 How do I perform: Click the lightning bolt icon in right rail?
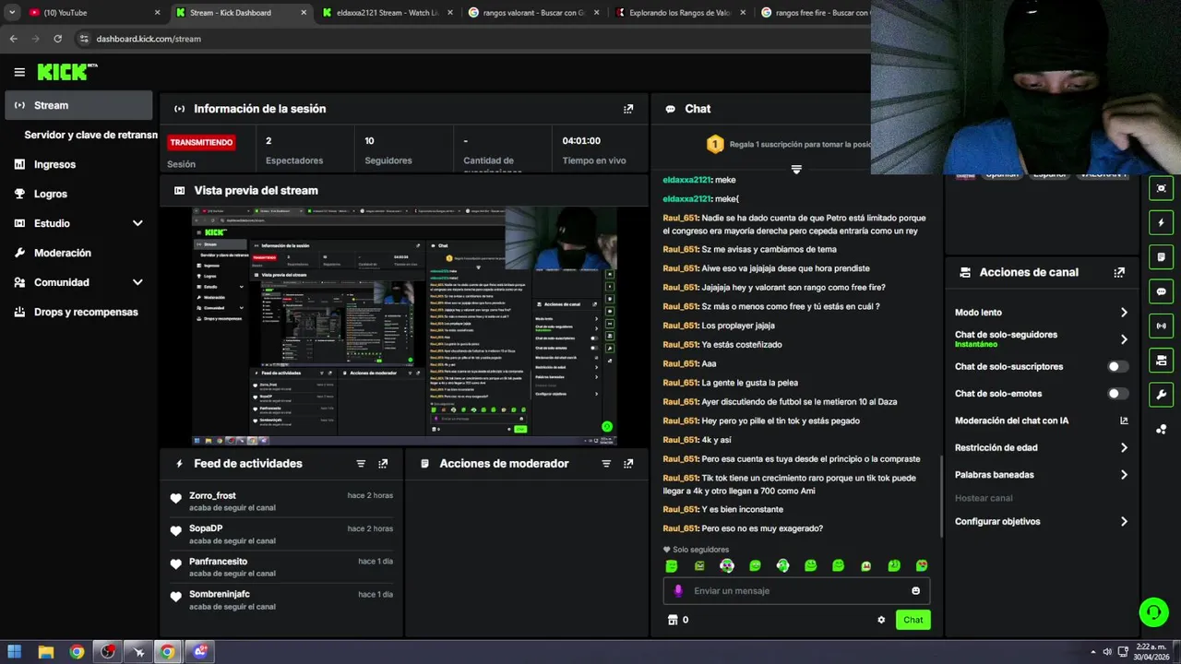tap(1161, 222)
